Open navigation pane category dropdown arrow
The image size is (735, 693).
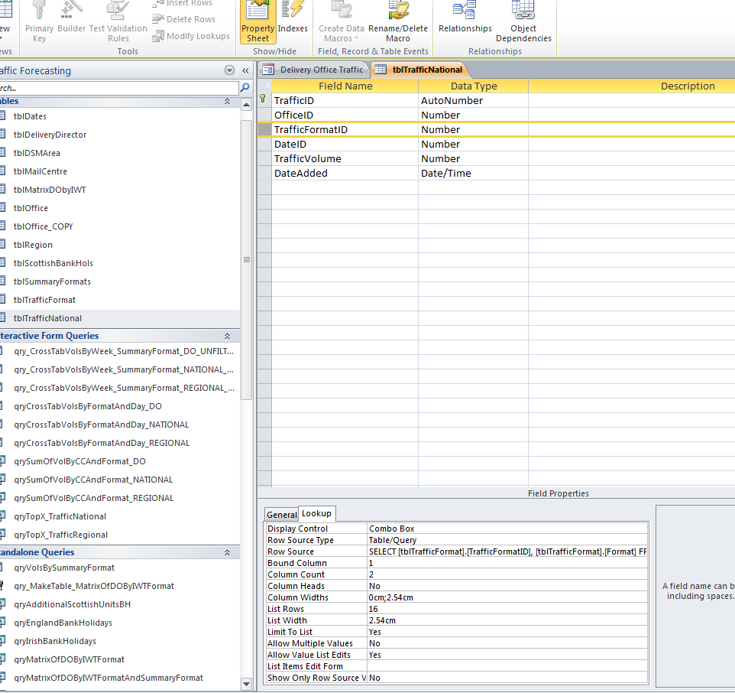(229, 70)
